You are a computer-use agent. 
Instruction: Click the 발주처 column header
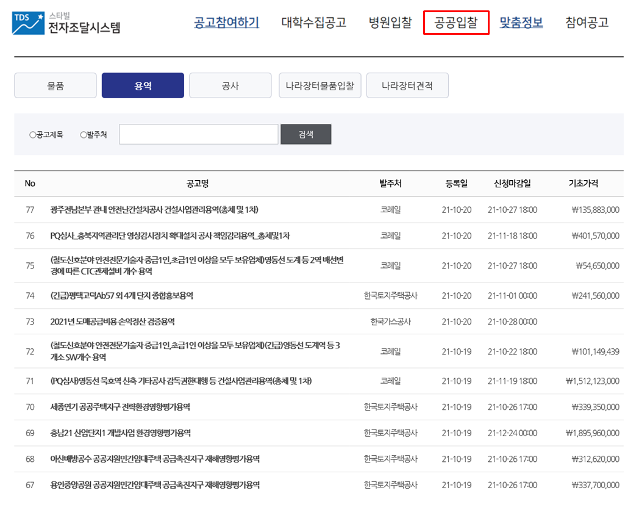pos(390,184)
